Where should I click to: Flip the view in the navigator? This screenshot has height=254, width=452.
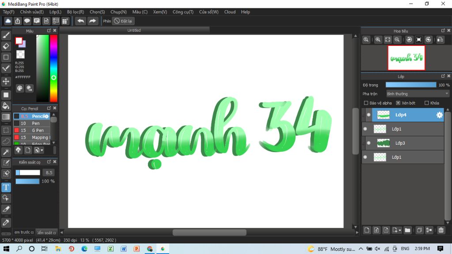(440, 40)
